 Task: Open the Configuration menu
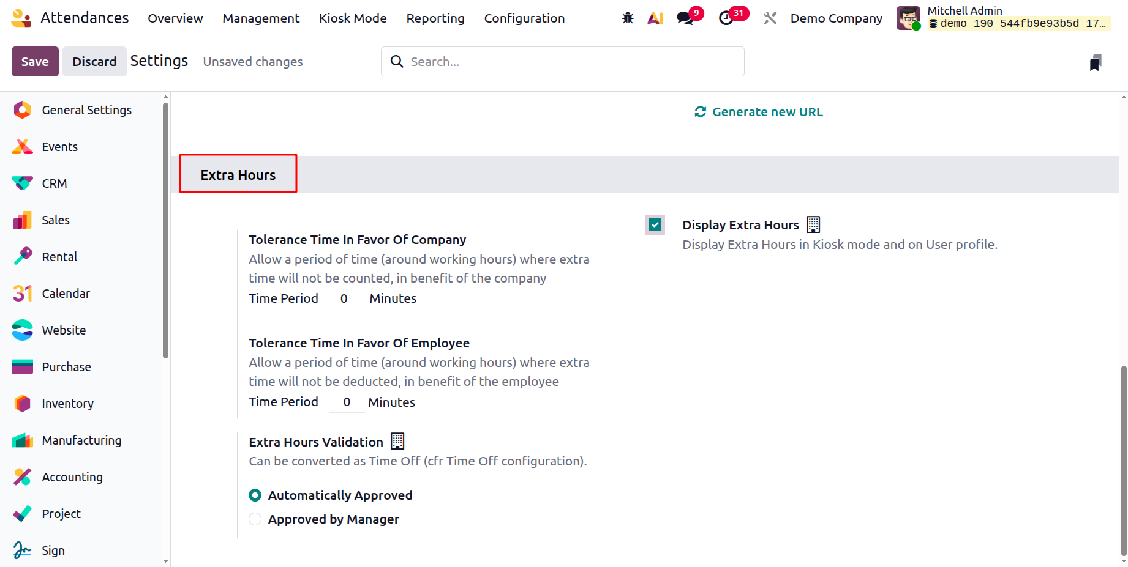click(x=524, y=18)
